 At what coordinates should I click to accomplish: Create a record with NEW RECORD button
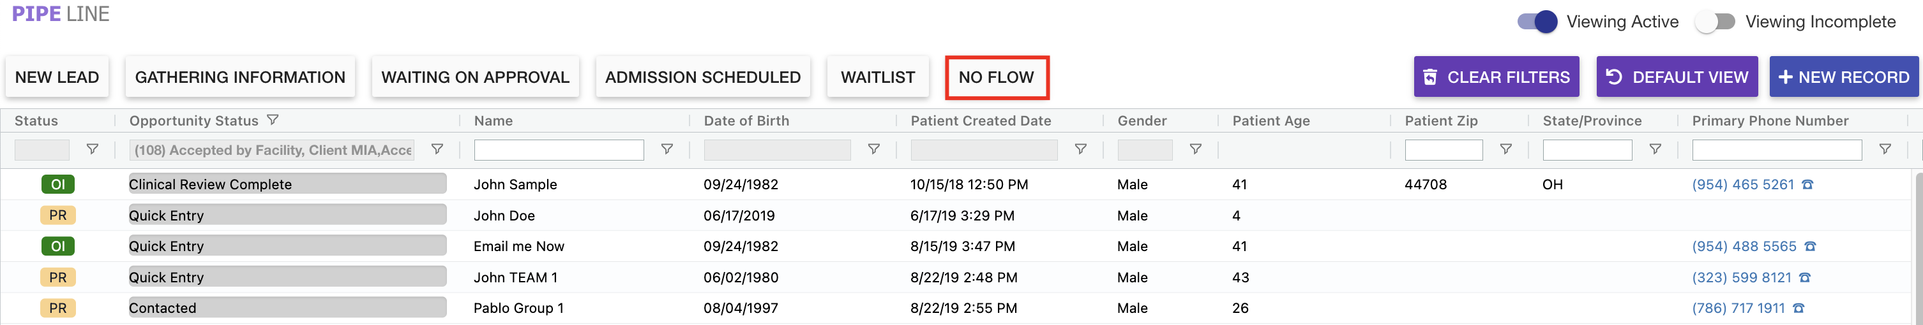(x=1843, y=78)
